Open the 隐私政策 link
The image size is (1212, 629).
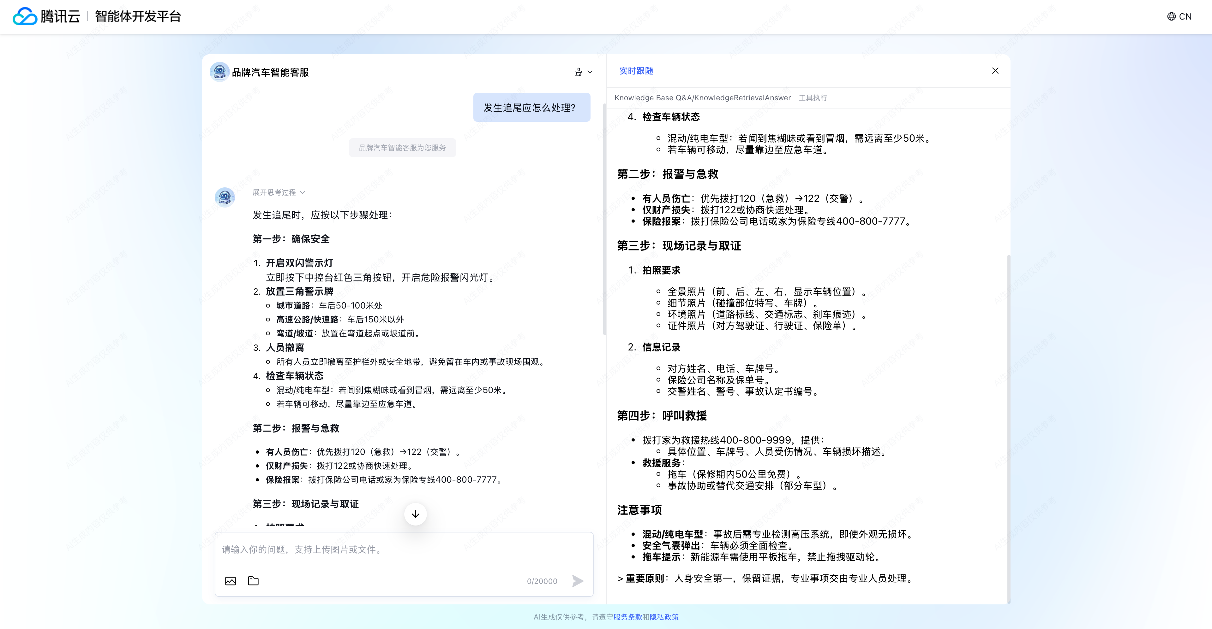pos(664,617)
